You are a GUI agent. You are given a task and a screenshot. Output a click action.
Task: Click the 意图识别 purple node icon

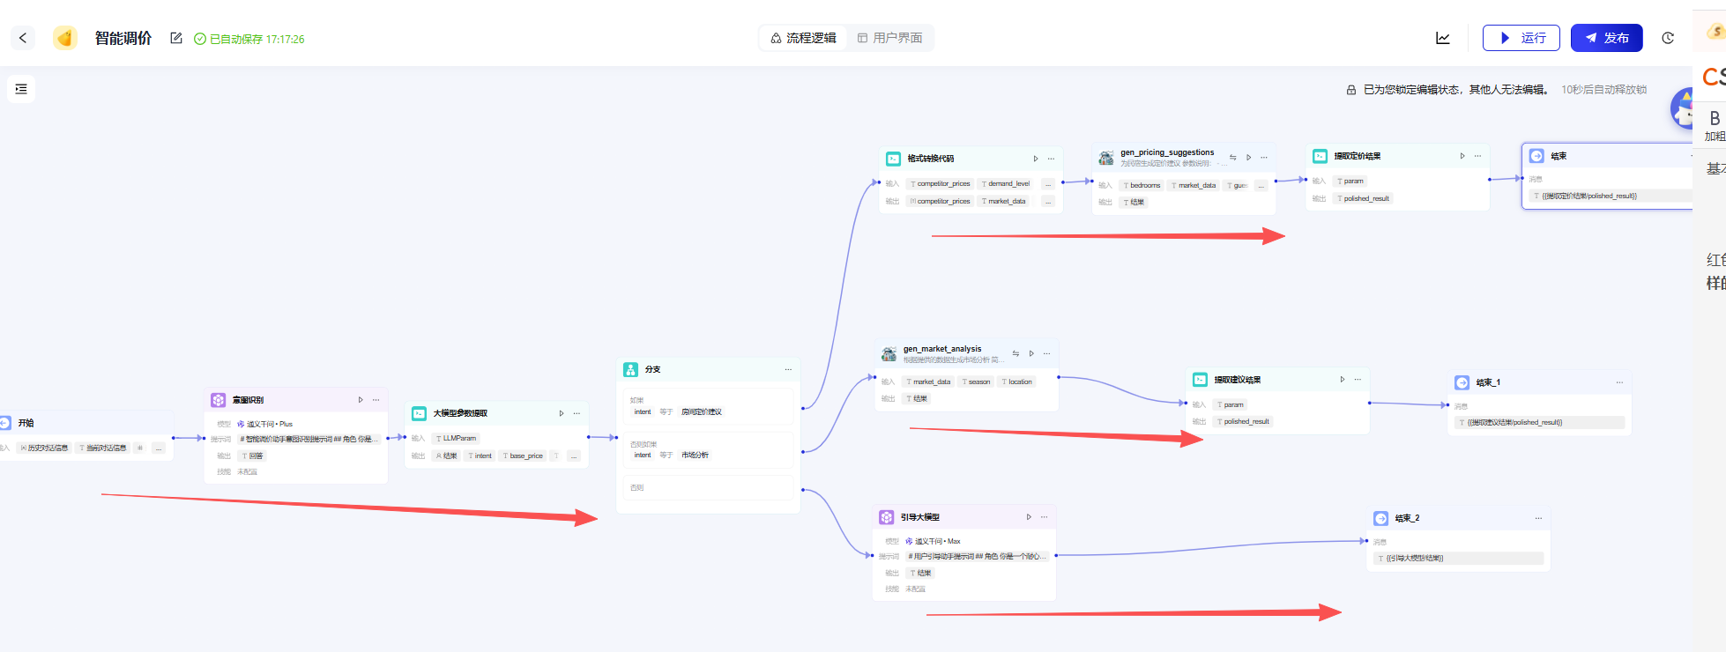(x=218, y=400)
